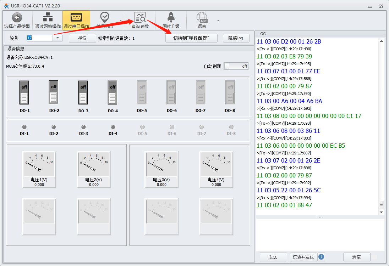The height and width of the screenshot is (266, 389).
Task: Click verify and send (校验并发送) button
Action: pos(303,257)
